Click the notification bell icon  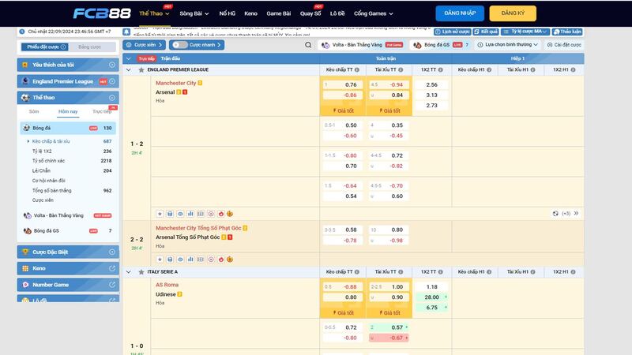tap(126, 32)
